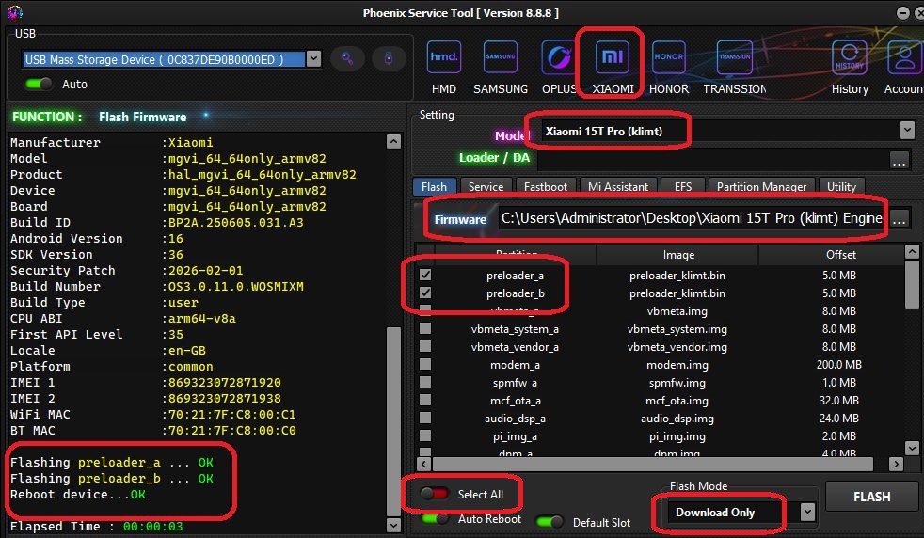This screenshot has width=924, height=538.
Task: Click the FLASH button
Action: pos(871,497)
